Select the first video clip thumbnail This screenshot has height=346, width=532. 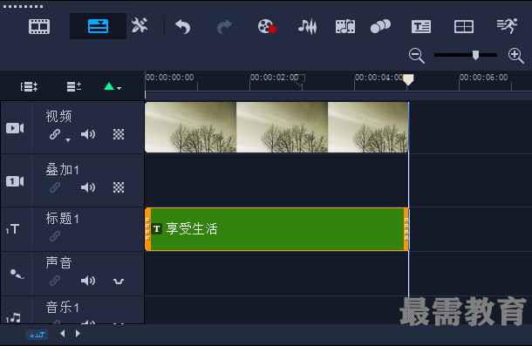pyautogui.click(x=190, y=127)
